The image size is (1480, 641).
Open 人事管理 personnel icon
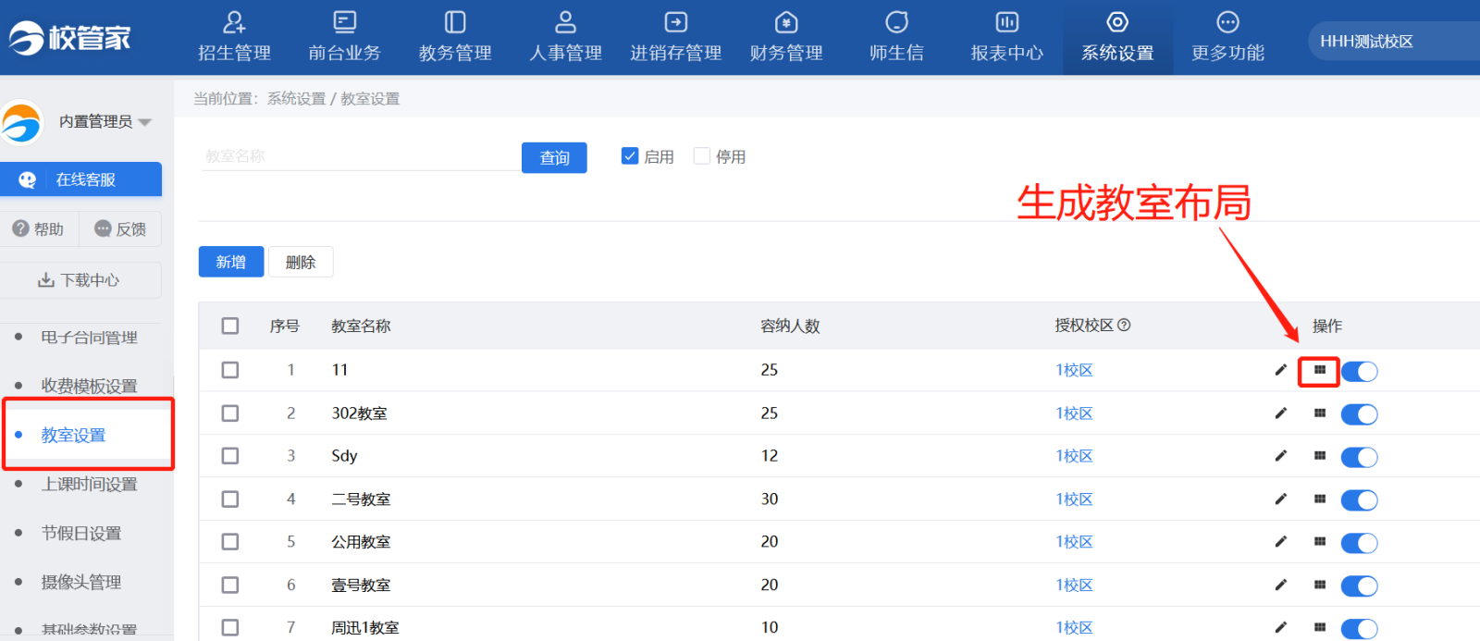pyautogui.click(x=565, y=21)
